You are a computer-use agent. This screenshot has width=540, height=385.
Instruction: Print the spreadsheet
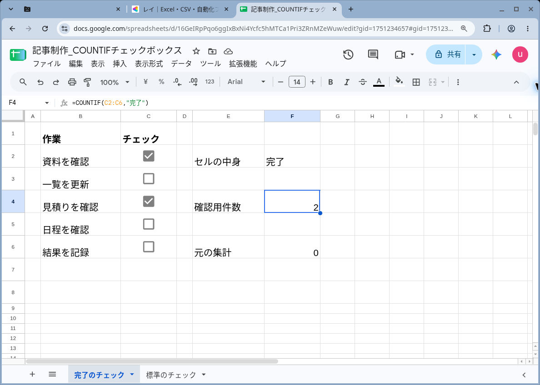pyautogui.click(x=72, y=82)
